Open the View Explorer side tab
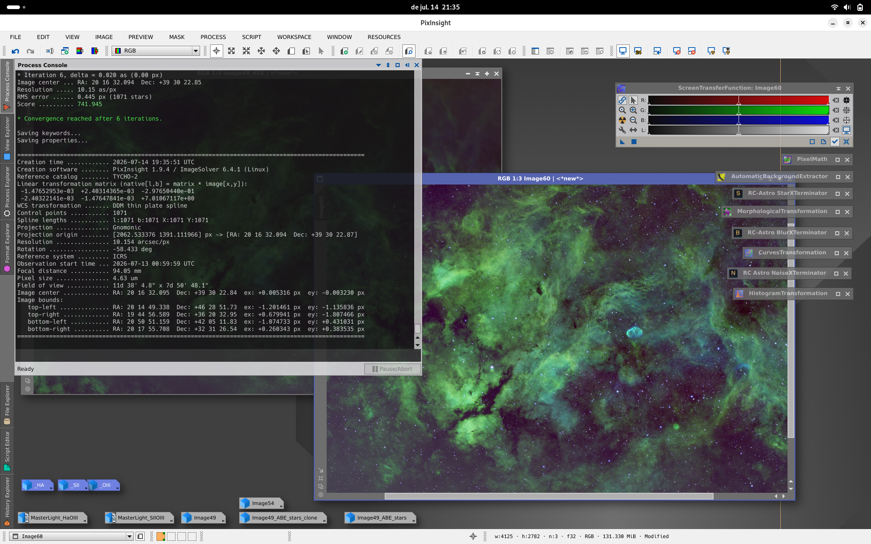Viewport: 871px width, 544px height. 7,138
